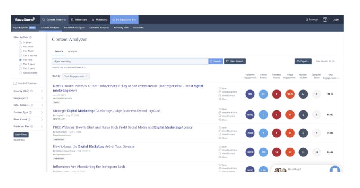Click the Pinterest shares circle for Netflix article
Viewport: 360px width, 188px height.
tap(277, 94)
